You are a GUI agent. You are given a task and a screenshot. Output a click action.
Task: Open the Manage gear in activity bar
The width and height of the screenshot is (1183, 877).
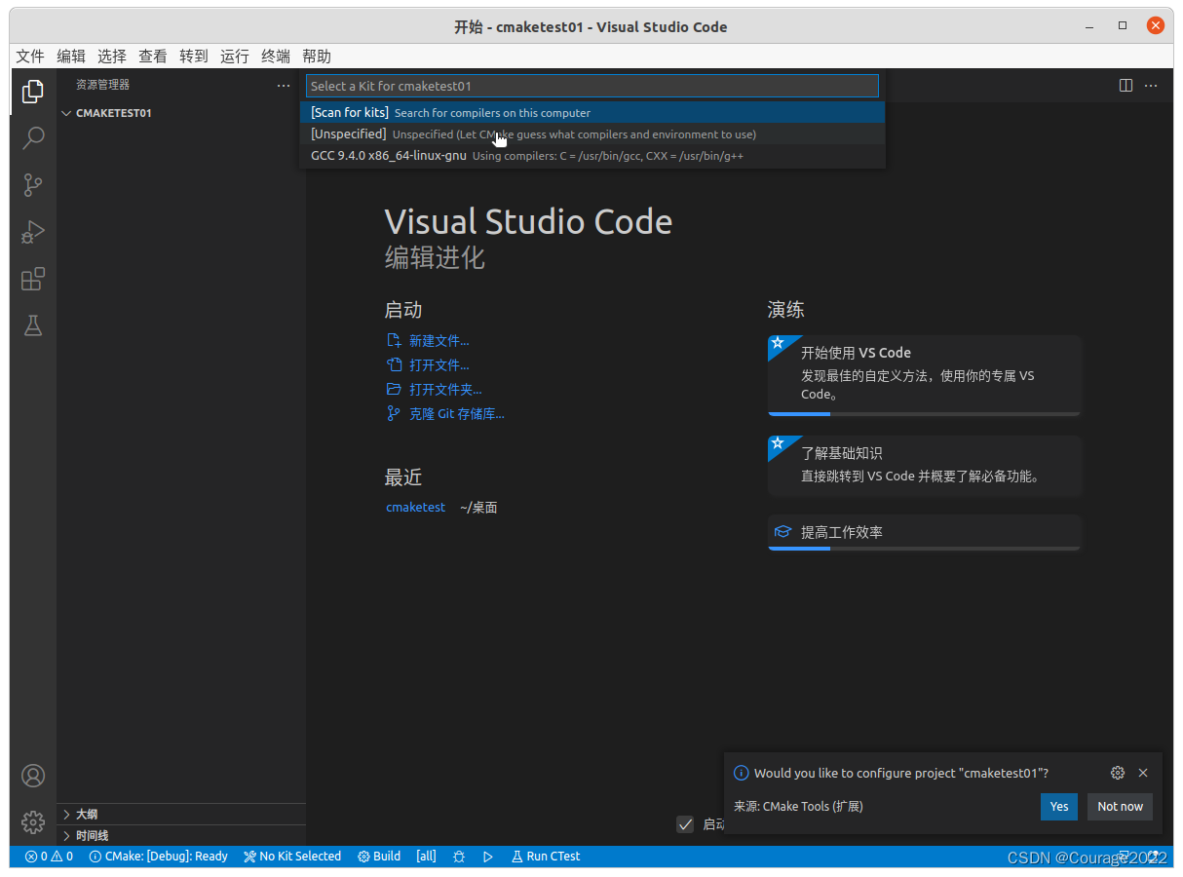33,822
